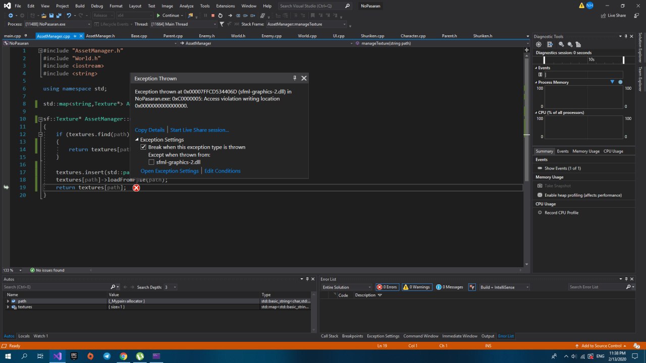This screenshot has width=646, height=363.
Task: Toggle the 0 Warnings filter button
Action: click(x=416, y=287)
